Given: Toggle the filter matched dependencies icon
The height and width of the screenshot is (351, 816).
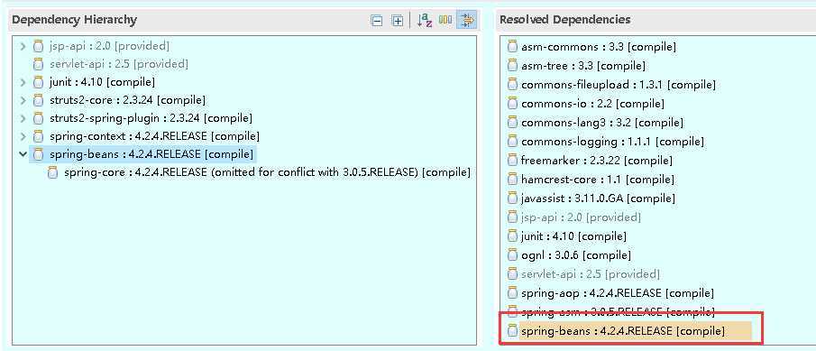Looking at the screenshot, I should tap(467, 21).
